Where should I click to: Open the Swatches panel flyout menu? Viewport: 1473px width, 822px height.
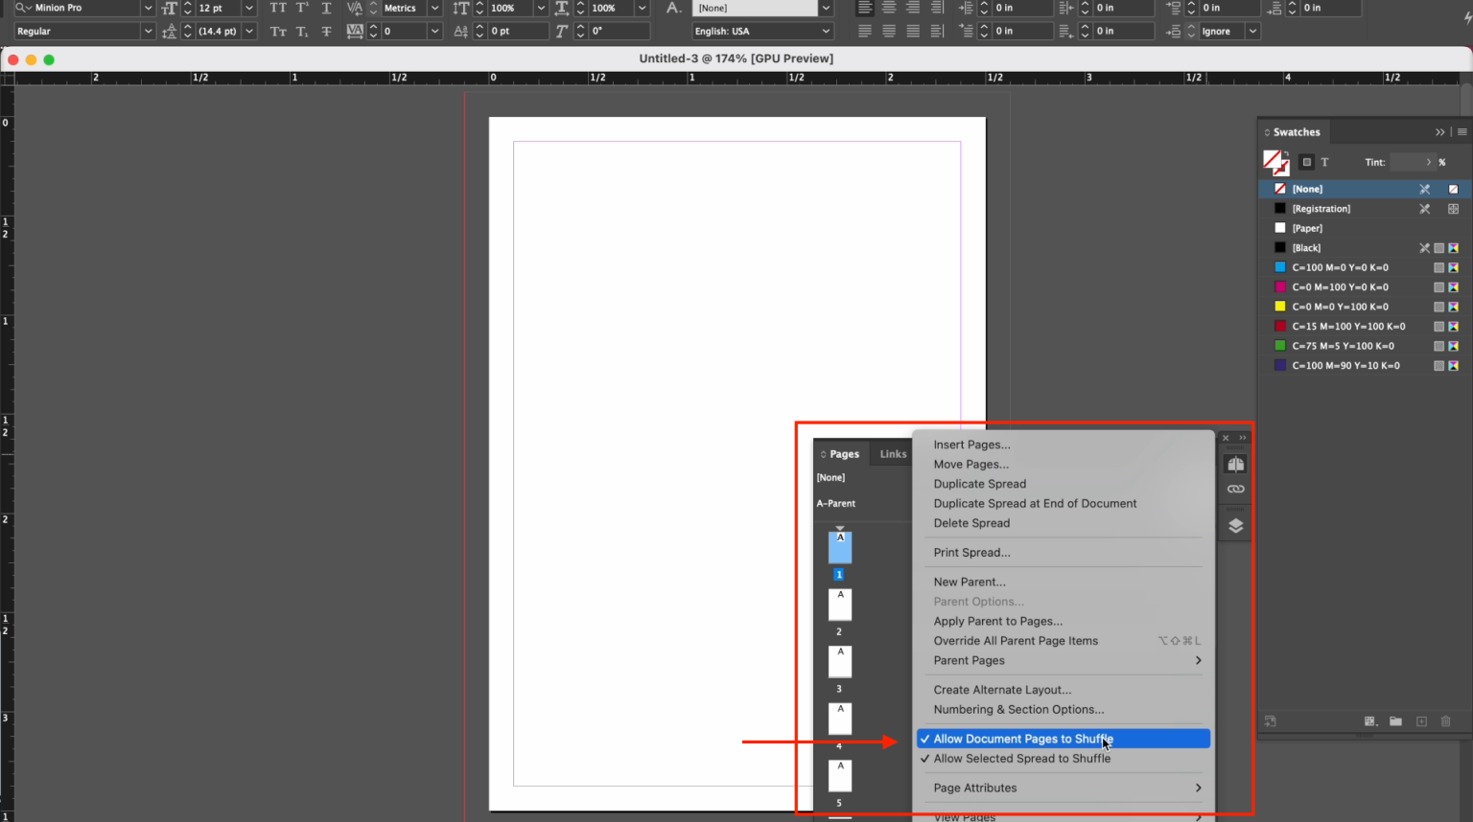click(x=1461, y=131)
